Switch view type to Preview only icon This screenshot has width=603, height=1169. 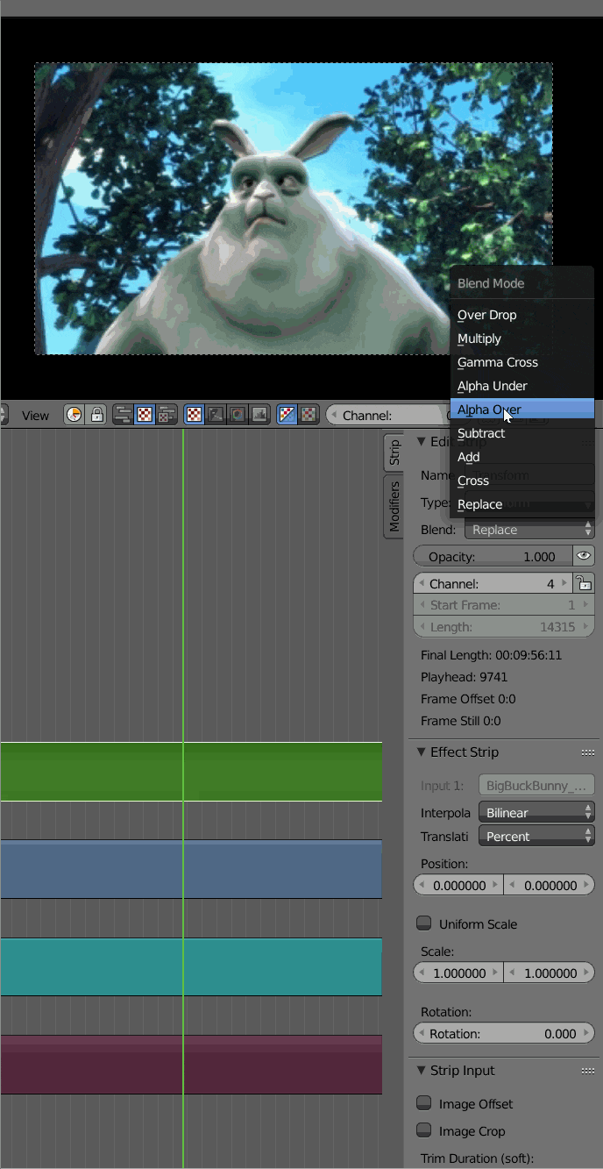coord(145,415)
